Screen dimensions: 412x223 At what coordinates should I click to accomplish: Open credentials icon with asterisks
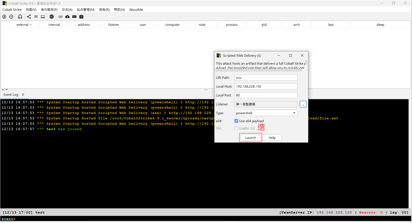tap(60, 17)
